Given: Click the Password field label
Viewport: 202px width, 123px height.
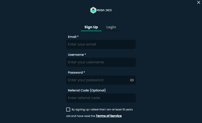Looking at the screenshot, I should (75, 73).
